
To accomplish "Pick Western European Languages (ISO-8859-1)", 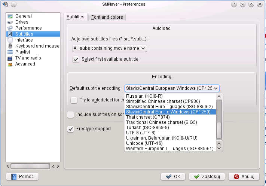I will (x=170, y=149).
